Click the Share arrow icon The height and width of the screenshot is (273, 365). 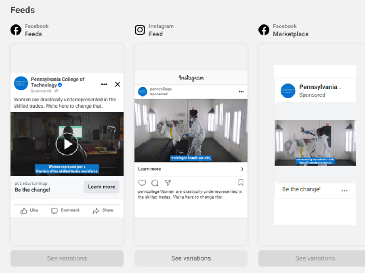(96, 211)
